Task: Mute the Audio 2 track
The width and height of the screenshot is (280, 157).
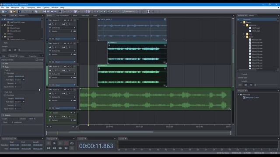Action: pos(65,44)
